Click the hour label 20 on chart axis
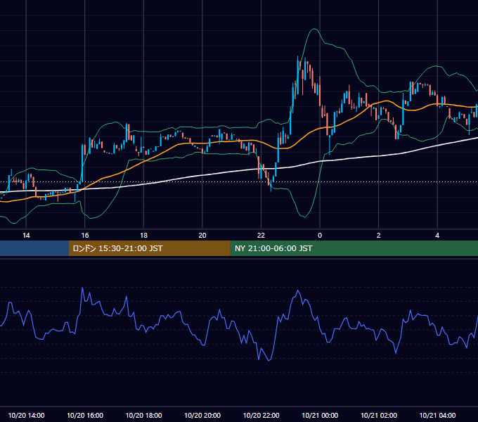This screenshot has height=422, width=478. tap(202, 236)
